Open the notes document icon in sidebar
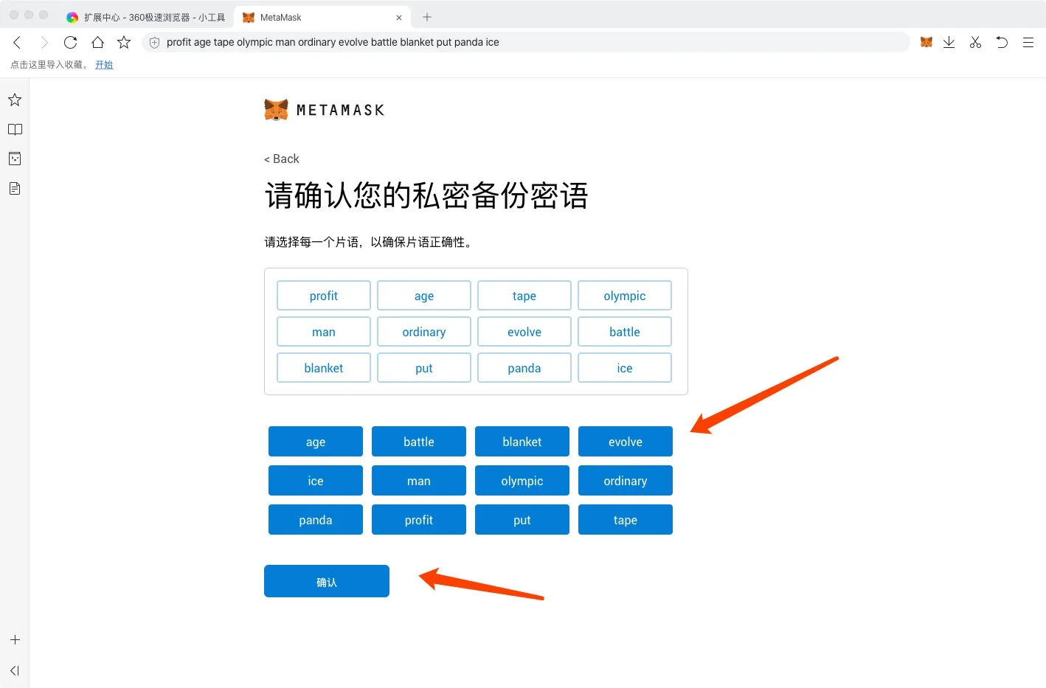 click(14, 188)
